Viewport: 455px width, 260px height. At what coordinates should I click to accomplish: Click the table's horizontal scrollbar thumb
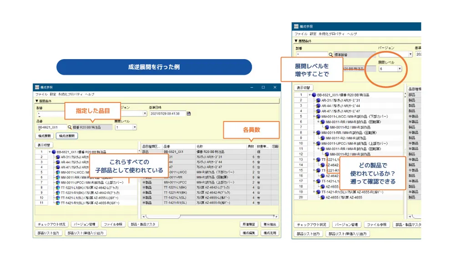click(x=163, y=216)
